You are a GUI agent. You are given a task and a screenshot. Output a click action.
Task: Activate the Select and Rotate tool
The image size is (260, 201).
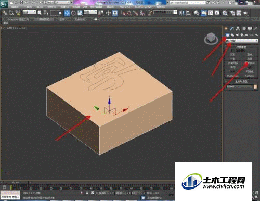point(73,13)
